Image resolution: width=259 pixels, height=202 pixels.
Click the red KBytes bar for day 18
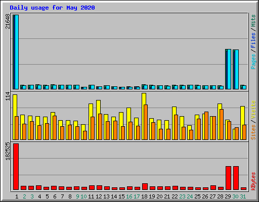[145, 187]
